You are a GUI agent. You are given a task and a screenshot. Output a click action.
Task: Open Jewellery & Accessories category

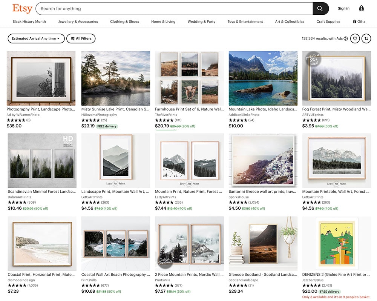pos(78,21)
